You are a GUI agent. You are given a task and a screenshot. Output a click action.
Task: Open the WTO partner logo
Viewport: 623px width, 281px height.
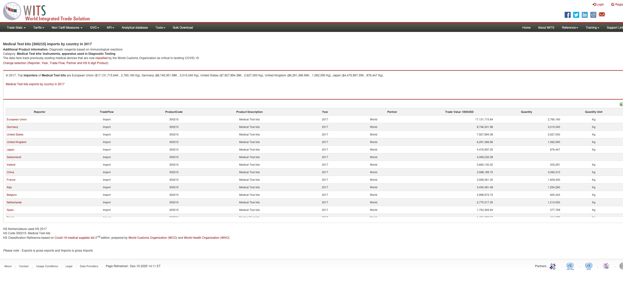pos(606,266)
